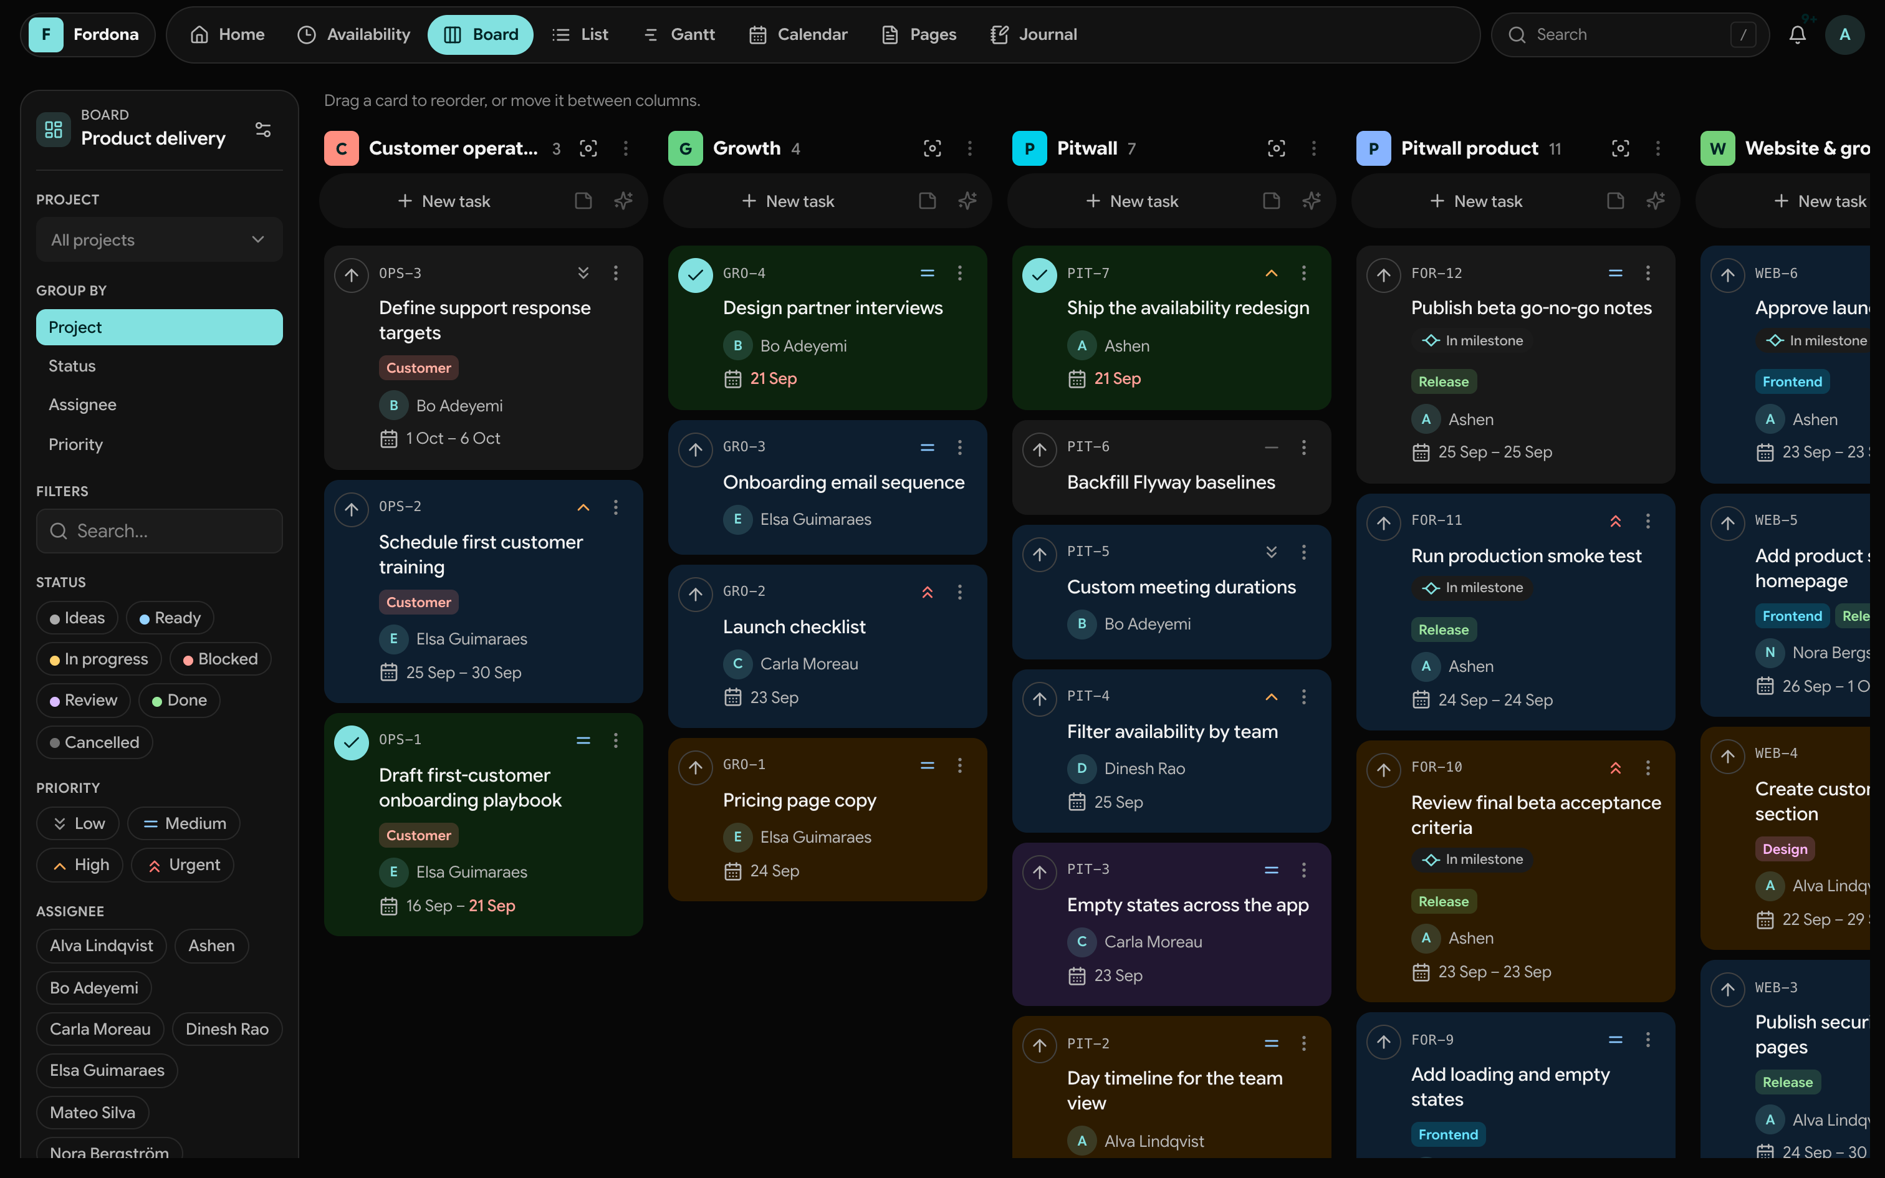Viewport: 1885px width, 1178px height.
Task: Open Customer operations column three-dot menu
Action: coord(625,148)
